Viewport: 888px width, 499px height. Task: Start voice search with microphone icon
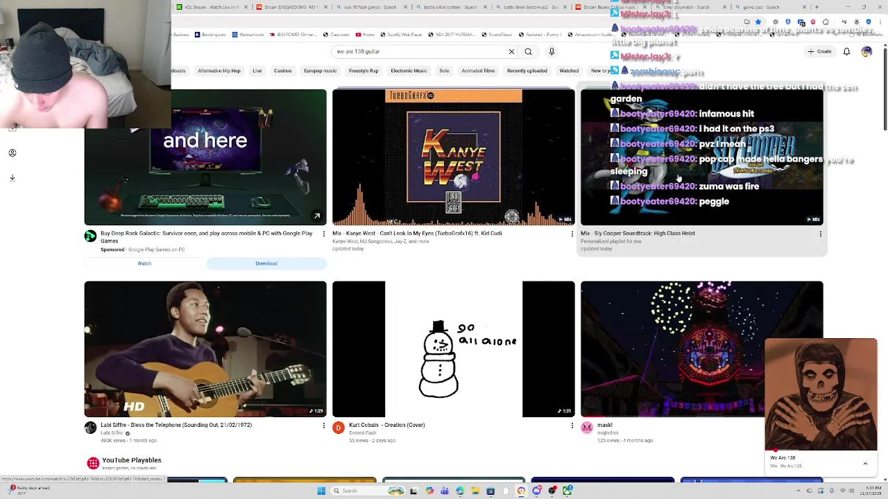tap(552, 51)
